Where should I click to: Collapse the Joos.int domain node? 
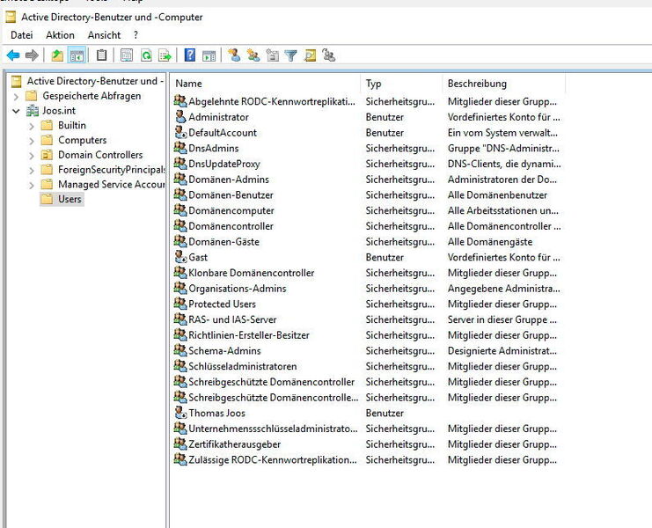[x=16, y=111]
